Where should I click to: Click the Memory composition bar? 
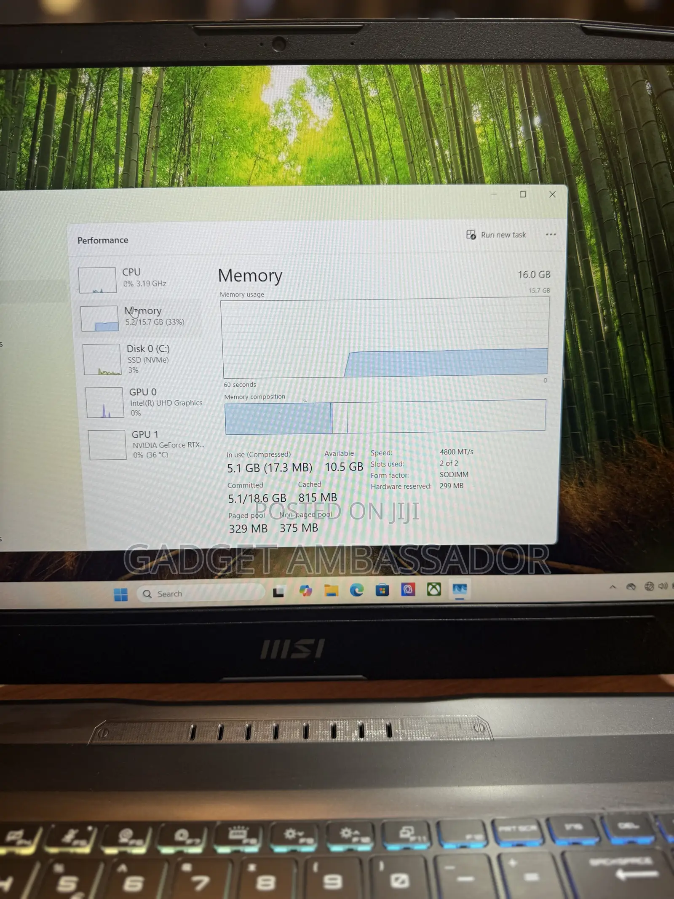pos(385,417)
